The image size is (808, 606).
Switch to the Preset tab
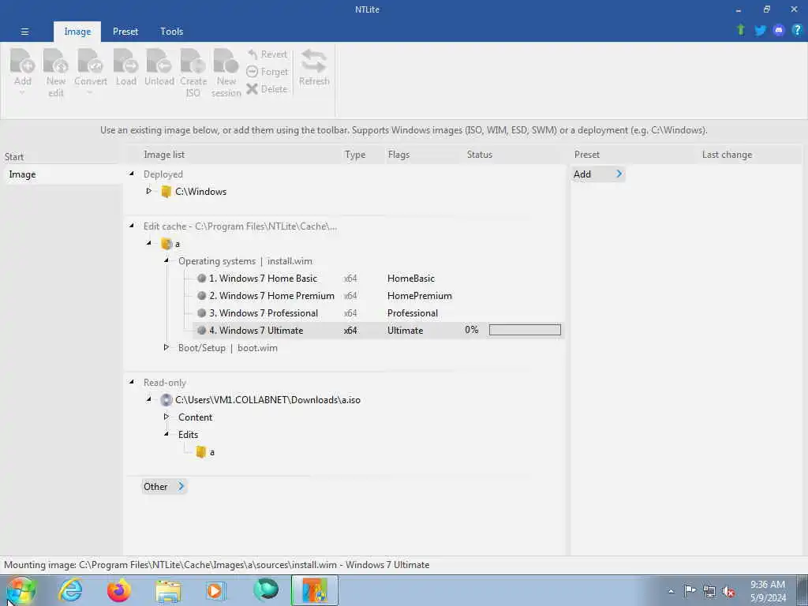[125, 32]
